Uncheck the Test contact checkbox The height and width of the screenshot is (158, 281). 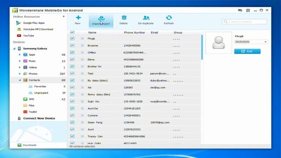pyautogui.click(x=72, y=73)
